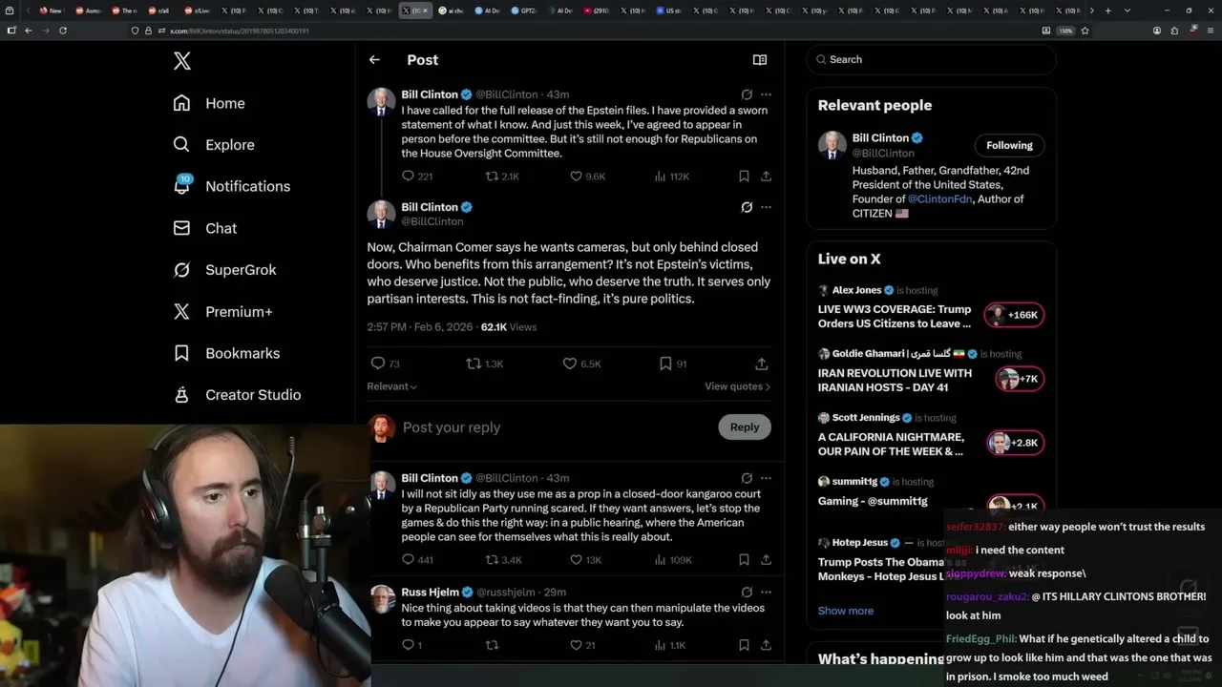Image resolution: width=1222 pixels, height=687 pixels.
Task: Open Grok on Russ Hjelm's post
Action: [x=747, y=593]
